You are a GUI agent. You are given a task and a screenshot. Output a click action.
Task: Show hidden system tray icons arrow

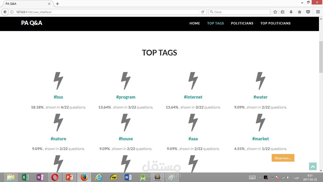click(260, 177)
